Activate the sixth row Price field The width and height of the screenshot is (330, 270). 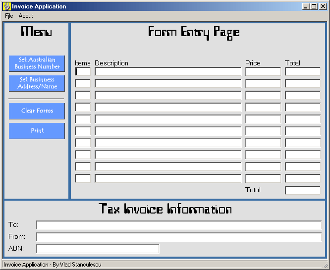(263, 131)
